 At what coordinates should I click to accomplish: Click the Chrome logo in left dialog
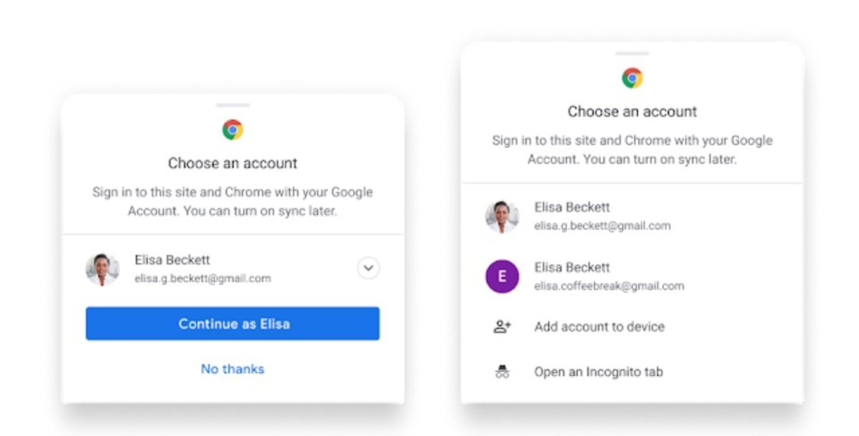click(x=233, y=130)
